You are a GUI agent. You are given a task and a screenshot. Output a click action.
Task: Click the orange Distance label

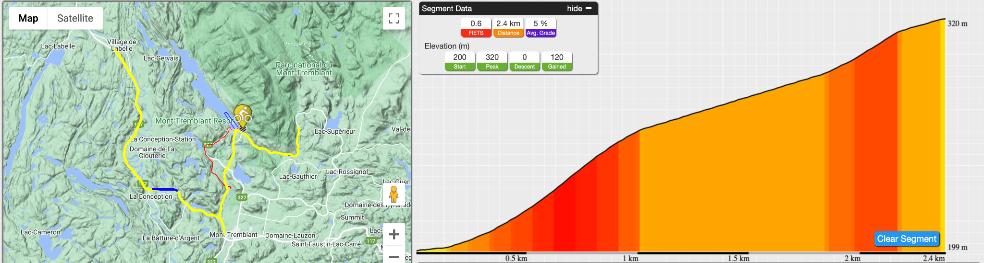point(508,33)
